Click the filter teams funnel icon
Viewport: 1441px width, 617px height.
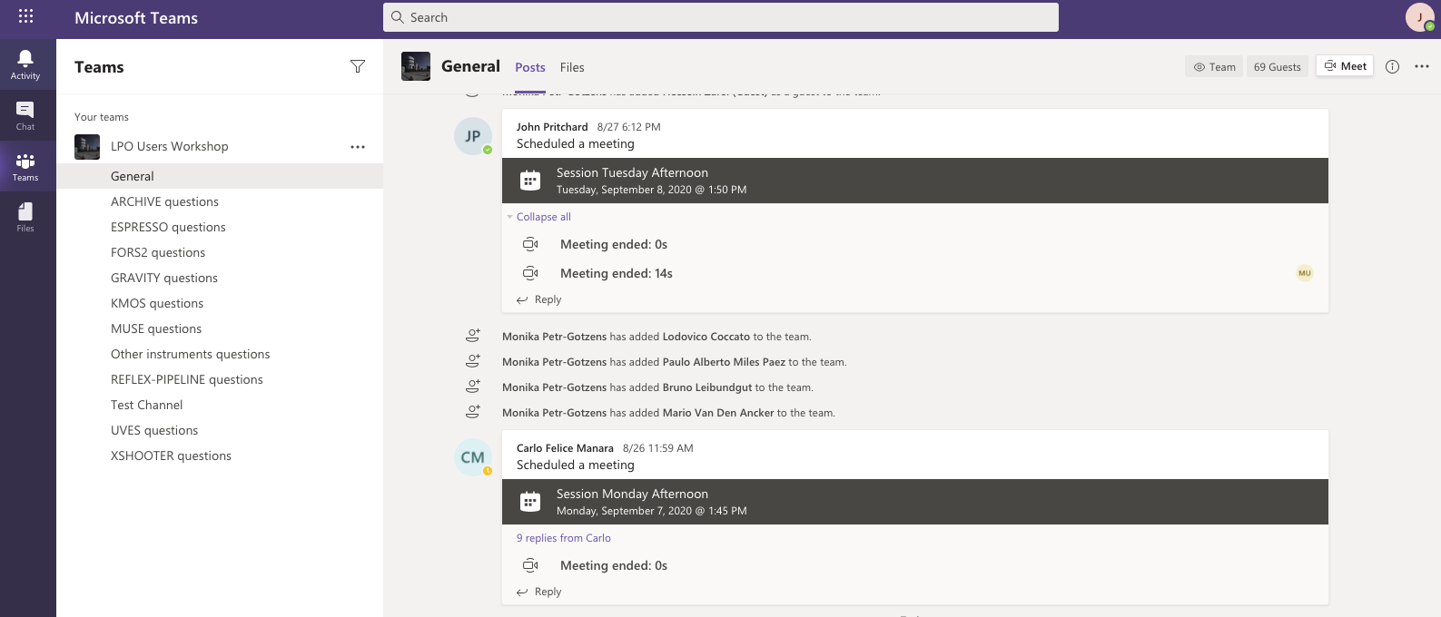point(358,66)
